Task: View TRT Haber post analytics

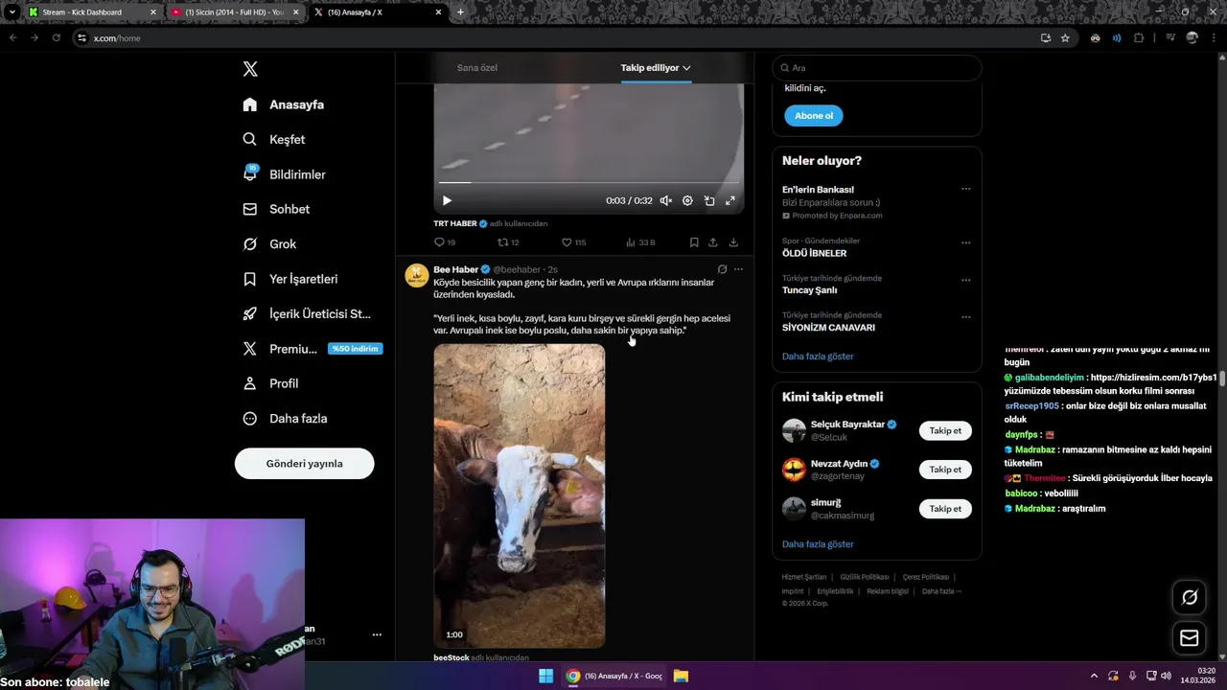Action: point(640,242)
